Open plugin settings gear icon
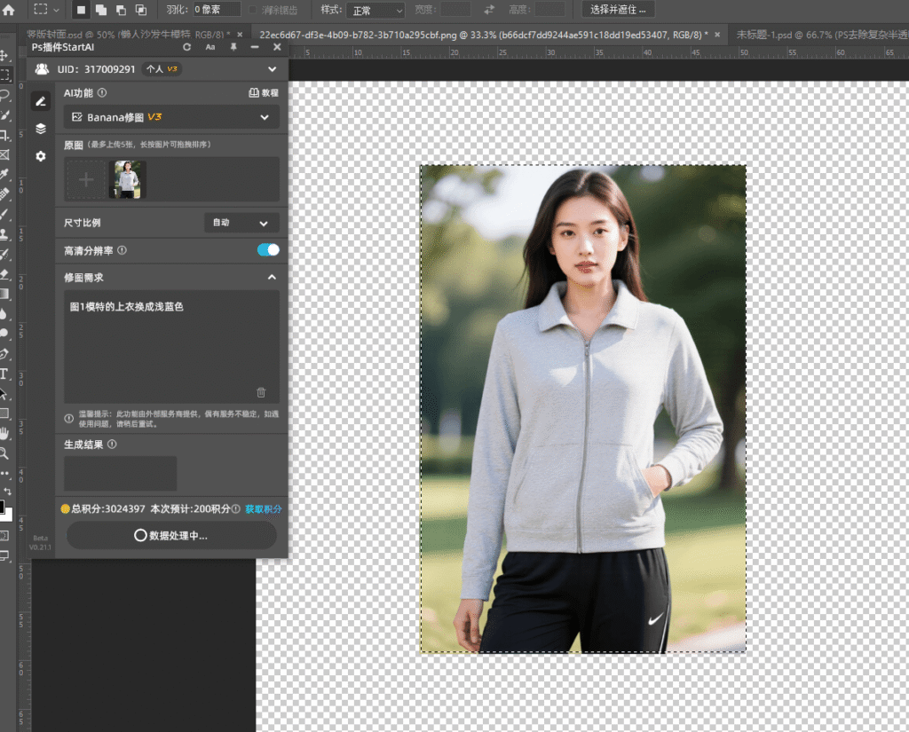This screenshot has height=732, width=909. [41, 156]
